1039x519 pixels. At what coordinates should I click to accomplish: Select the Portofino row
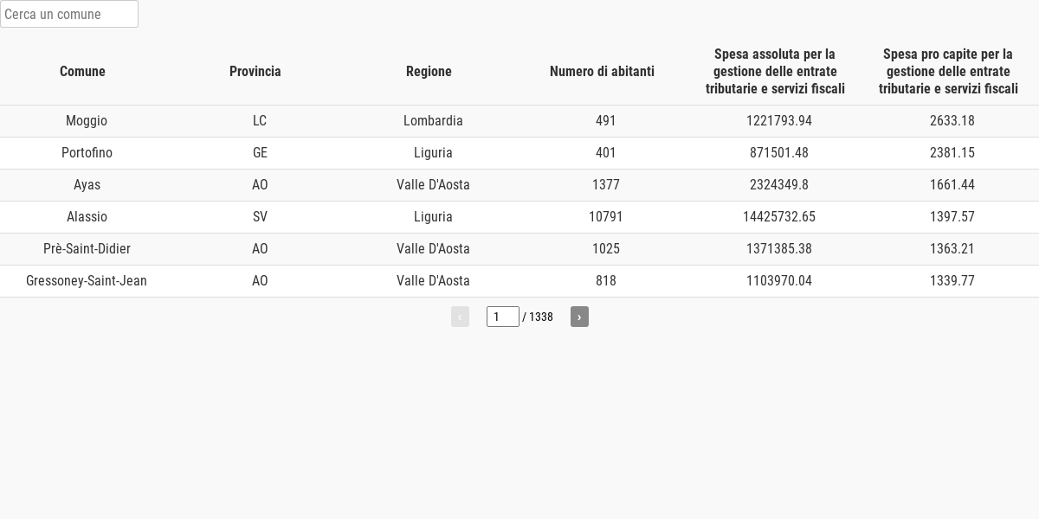[519, 153]
